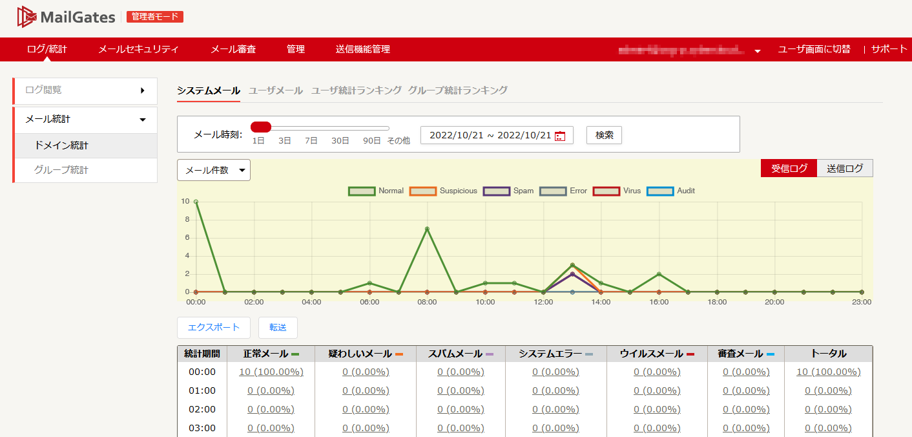Viewport: 912px width, 437px height.
Task: Switch to 送信ログ view
Action: (845, 168)
